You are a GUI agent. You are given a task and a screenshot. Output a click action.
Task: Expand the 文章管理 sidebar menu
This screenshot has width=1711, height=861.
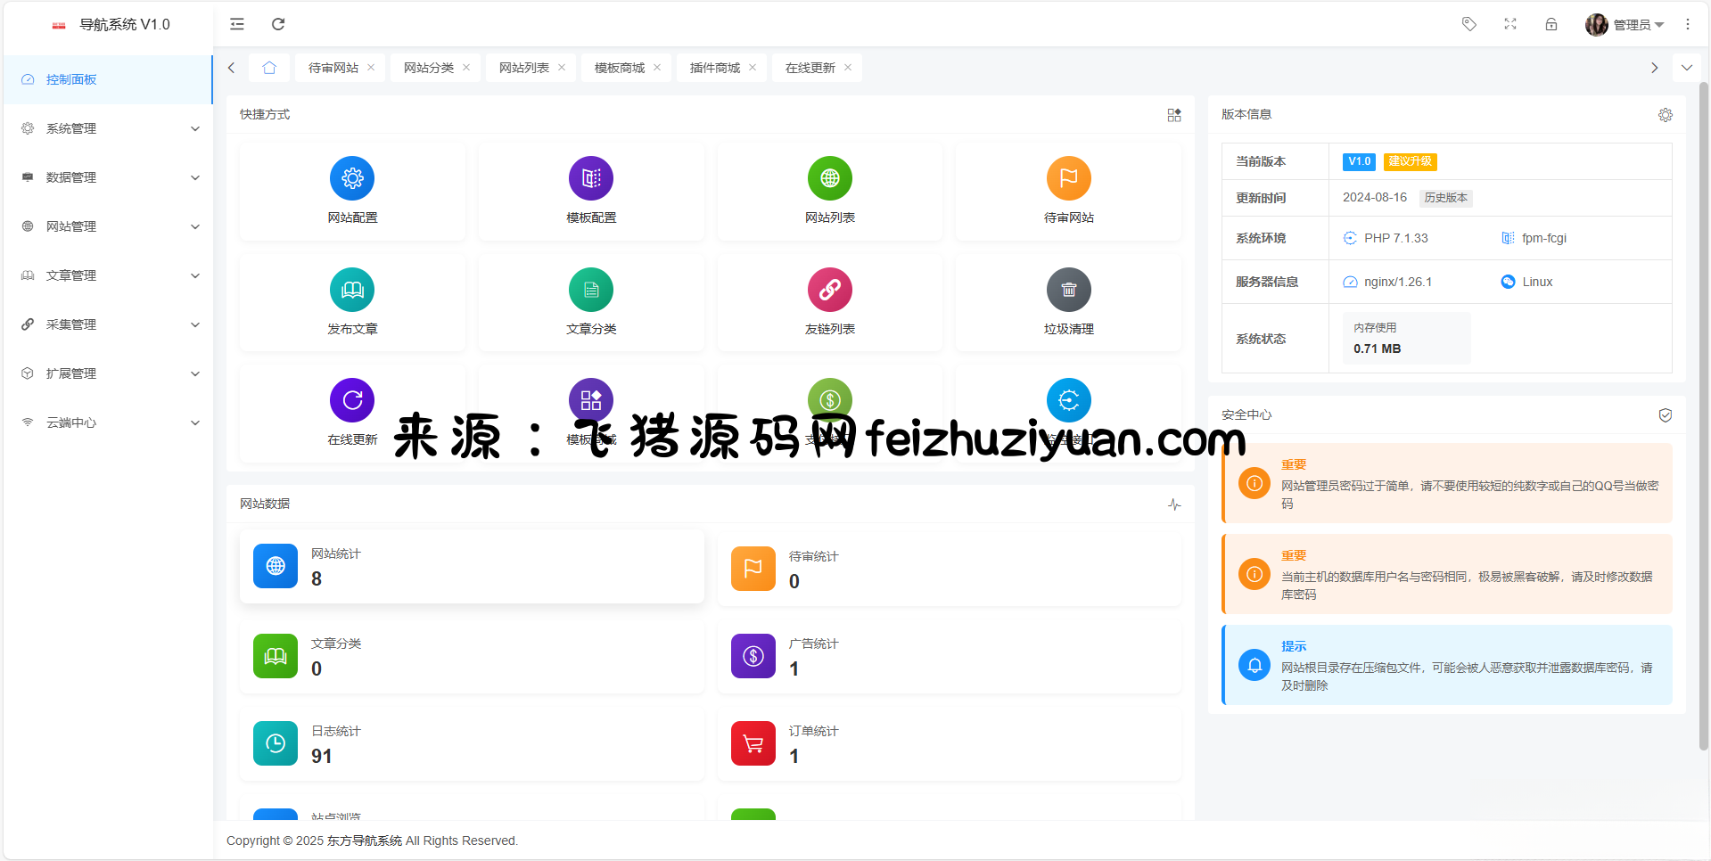[x=108, y=275]
